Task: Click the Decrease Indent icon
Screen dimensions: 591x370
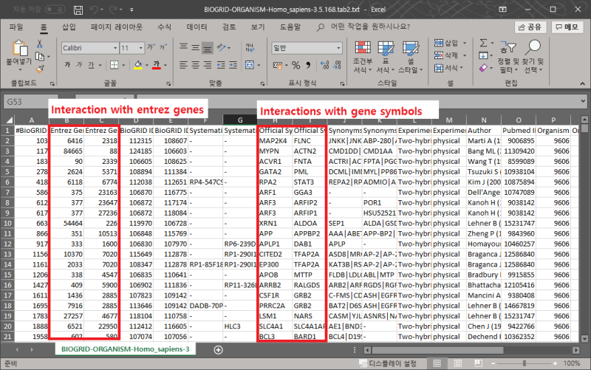Action: (221, 65)
